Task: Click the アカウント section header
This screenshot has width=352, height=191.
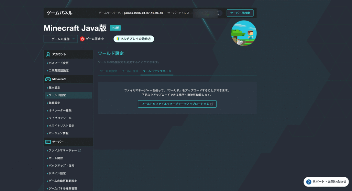Action: click(68, 55)
